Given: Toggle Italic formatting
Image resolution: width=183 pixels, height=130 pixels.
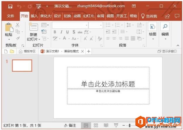Looking at the screenshot, I should tap(61, 32).
